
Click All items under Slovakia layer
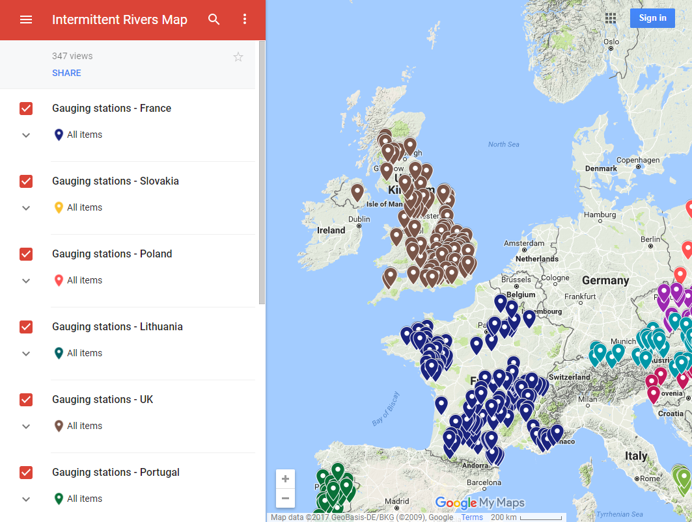[85, 207]
